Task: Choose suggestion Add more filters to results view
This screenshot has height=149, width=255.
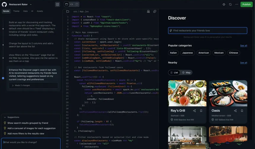Action: pos(26,134)
